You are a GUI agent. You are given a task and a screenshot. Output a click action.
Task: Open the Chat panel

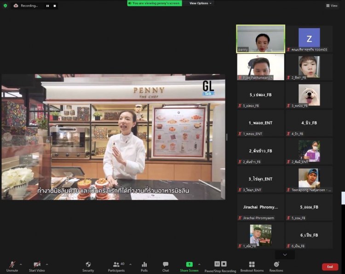[x=166, y=266]
